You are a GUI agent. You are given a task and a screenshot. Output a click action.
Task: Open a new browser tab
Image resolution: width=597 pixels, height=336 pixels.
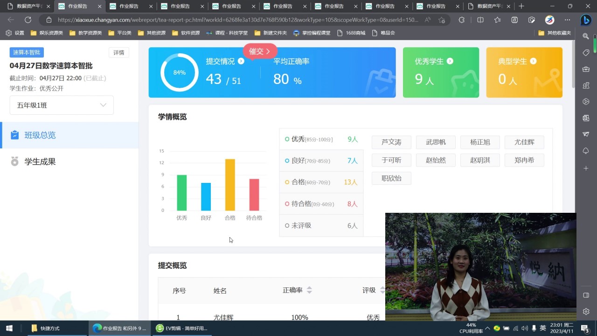click(521, 6)
